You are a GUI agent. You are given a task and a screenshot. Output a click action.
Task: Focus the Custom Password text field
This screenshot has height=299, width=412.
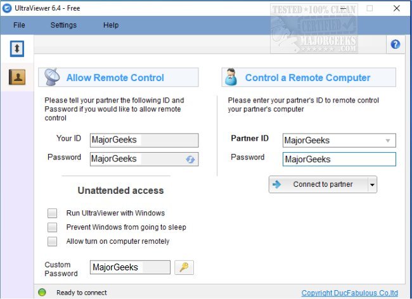click(130, 267)
